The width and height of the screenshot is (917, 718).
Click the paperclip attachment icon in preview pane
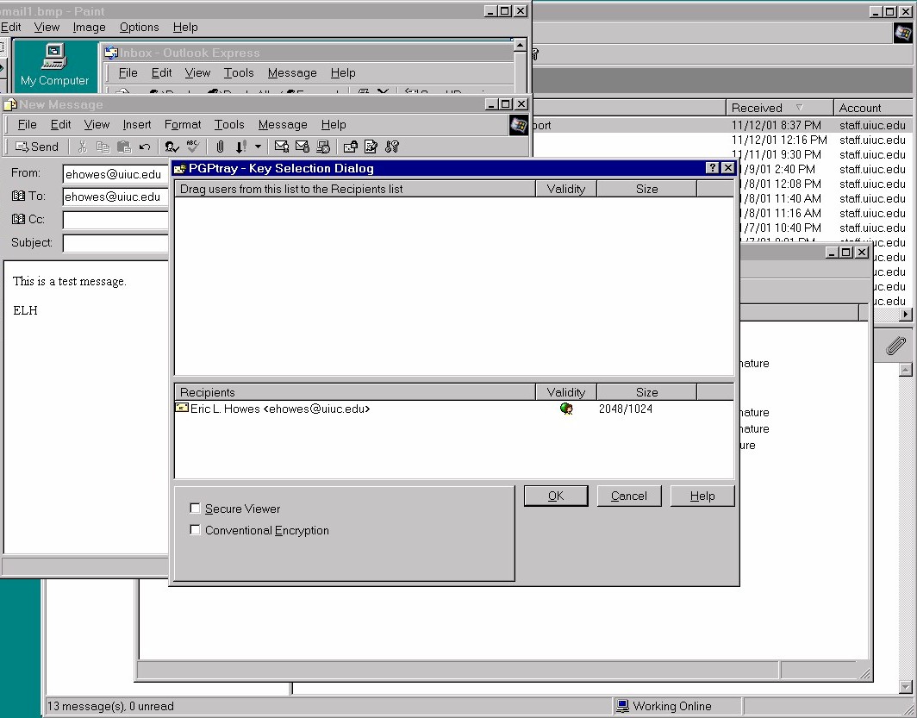pyautogui.click(x=895, y=345)
